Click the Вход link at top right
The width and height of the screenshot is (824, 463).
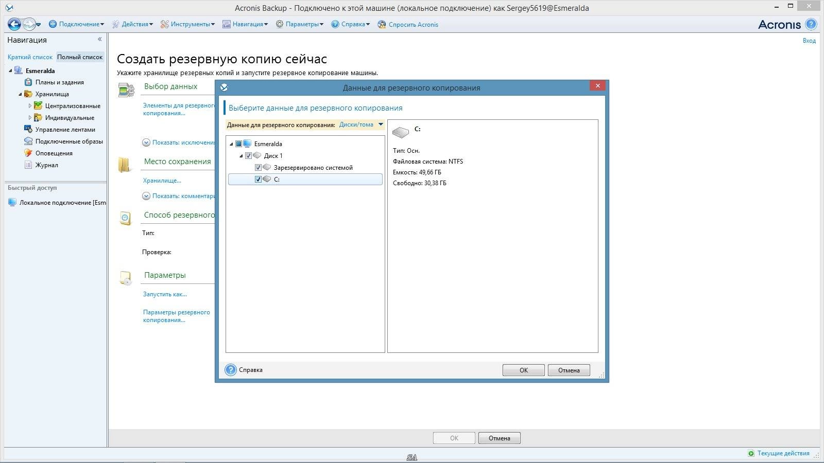(x=809, y=41)
